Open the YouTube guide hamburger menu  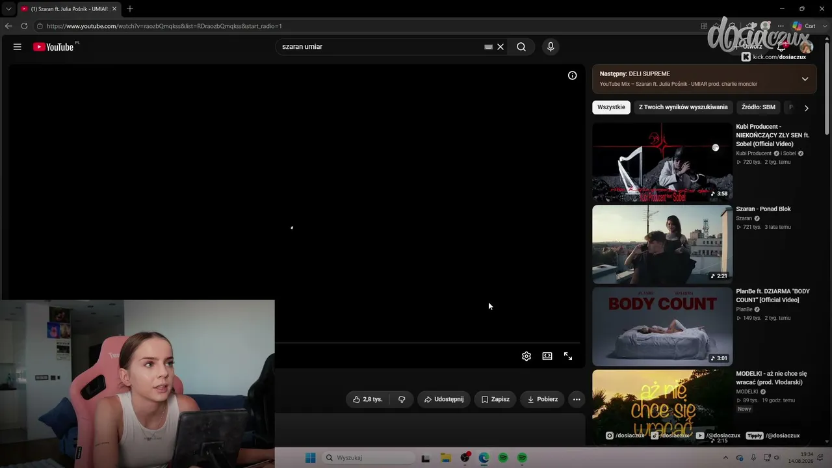pos(18,47)
